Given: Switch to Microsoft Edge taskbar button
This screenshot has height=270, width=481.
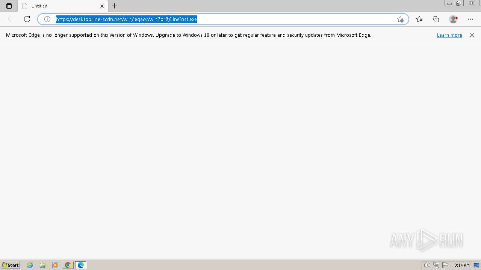Looking at the screenshot, I should point(81,265).
